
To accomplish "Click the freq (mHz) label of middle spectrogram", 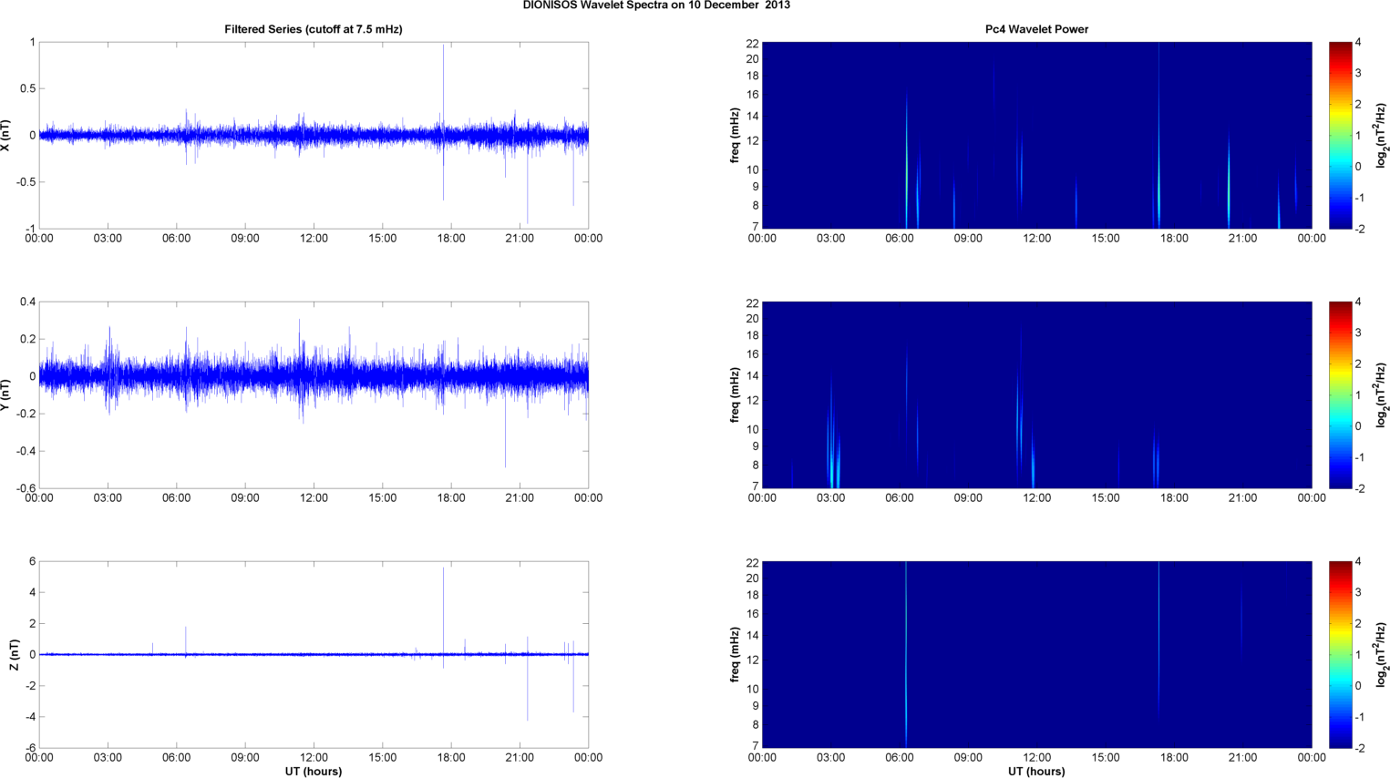I will pos(735,394).
